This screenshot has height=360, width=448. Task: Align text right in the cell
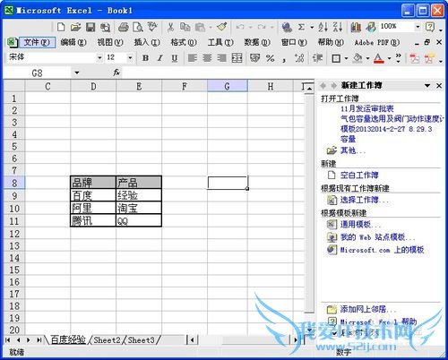pos(221,58)
